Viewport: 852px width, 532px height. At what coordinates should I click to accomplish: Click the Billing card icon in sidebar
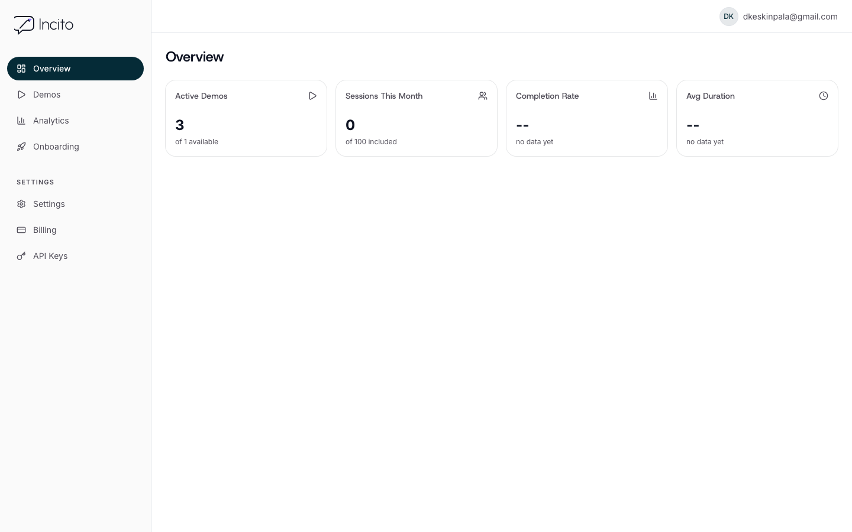pyautogui.click(x=21, y=230)
